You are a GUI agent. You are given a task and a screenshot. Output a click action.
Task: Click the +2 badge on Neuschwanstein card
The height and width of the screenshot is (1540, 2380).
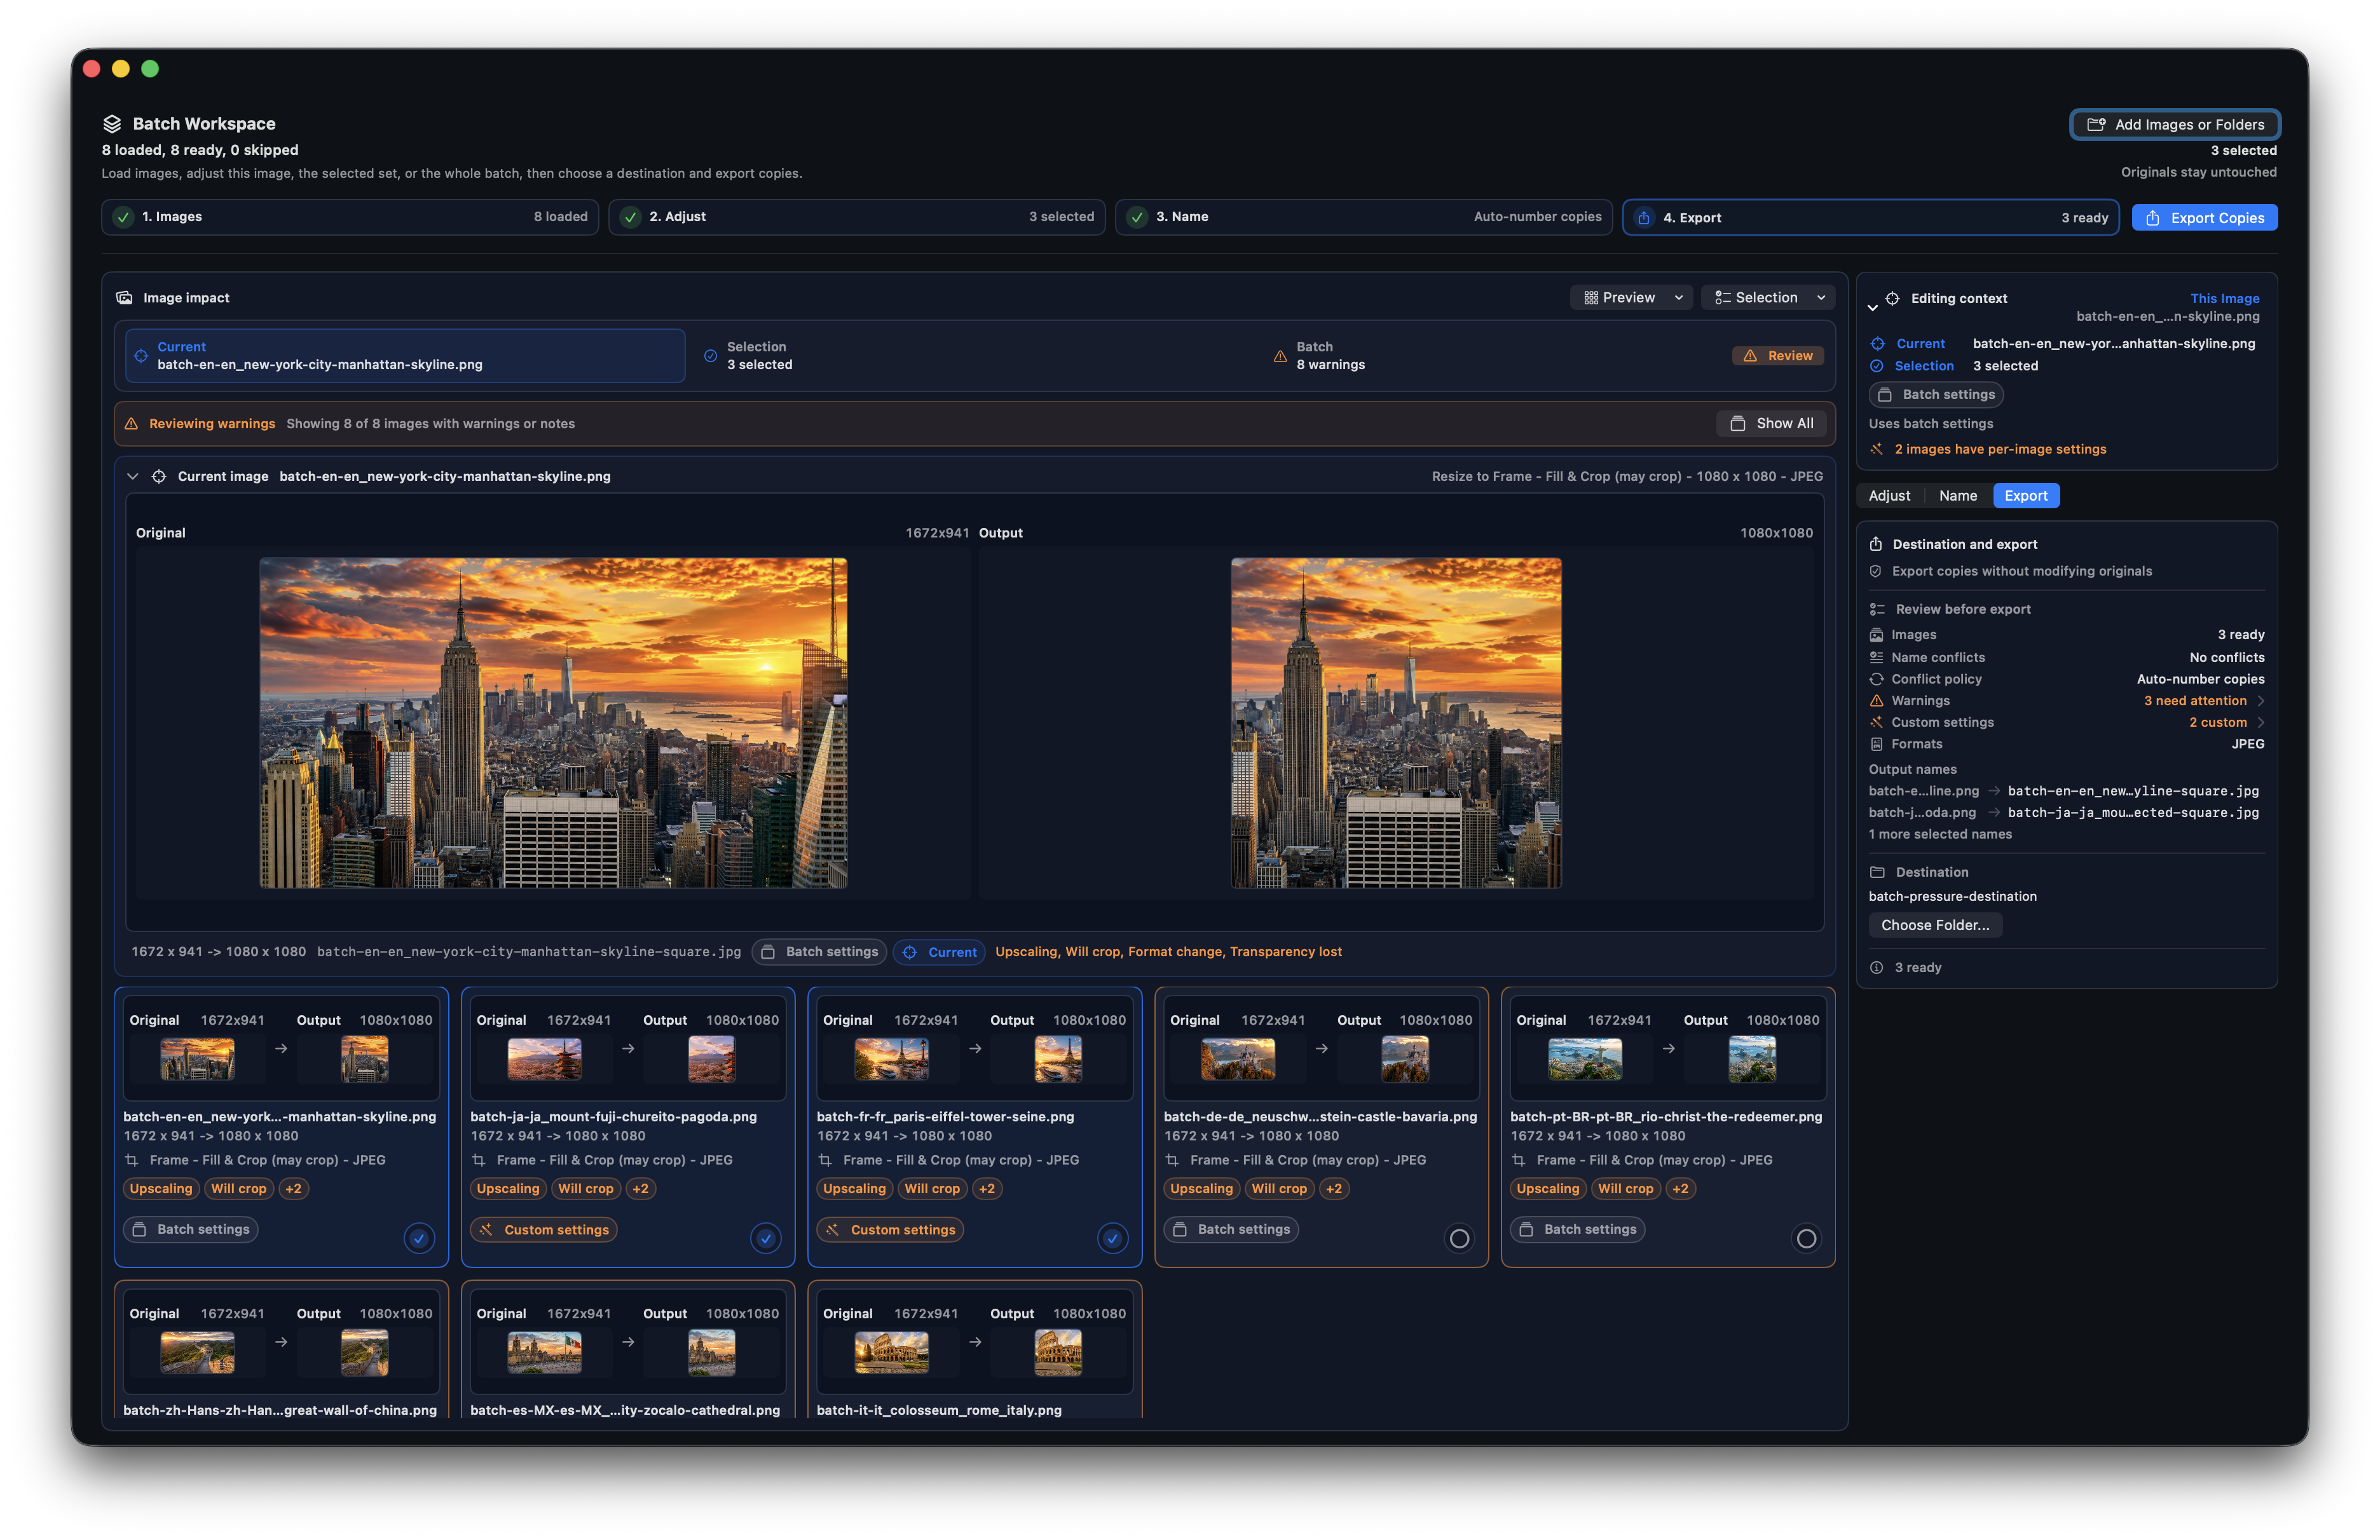pyautogui.click(x=1333, y=1189)
